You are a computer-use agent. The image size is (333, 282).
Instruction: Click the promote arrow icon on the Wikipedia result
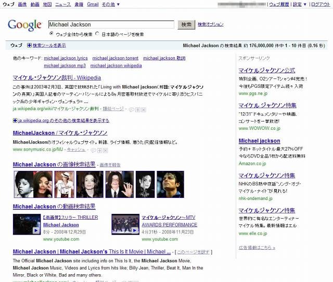point(137,110)
